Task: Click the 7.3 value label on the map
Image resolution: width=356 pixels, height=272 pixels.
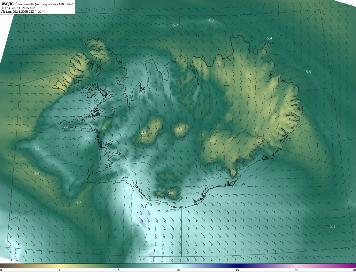Action: point(37,148)
